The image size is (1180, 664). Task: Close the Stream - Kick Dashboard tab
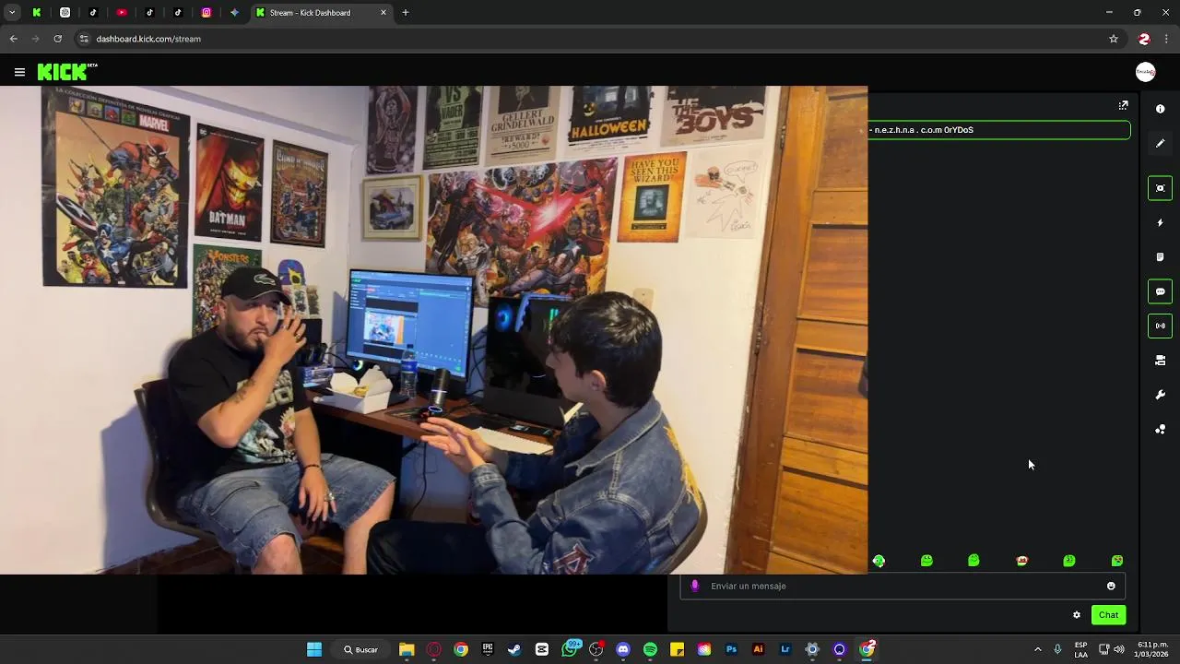tap(383, 12)
